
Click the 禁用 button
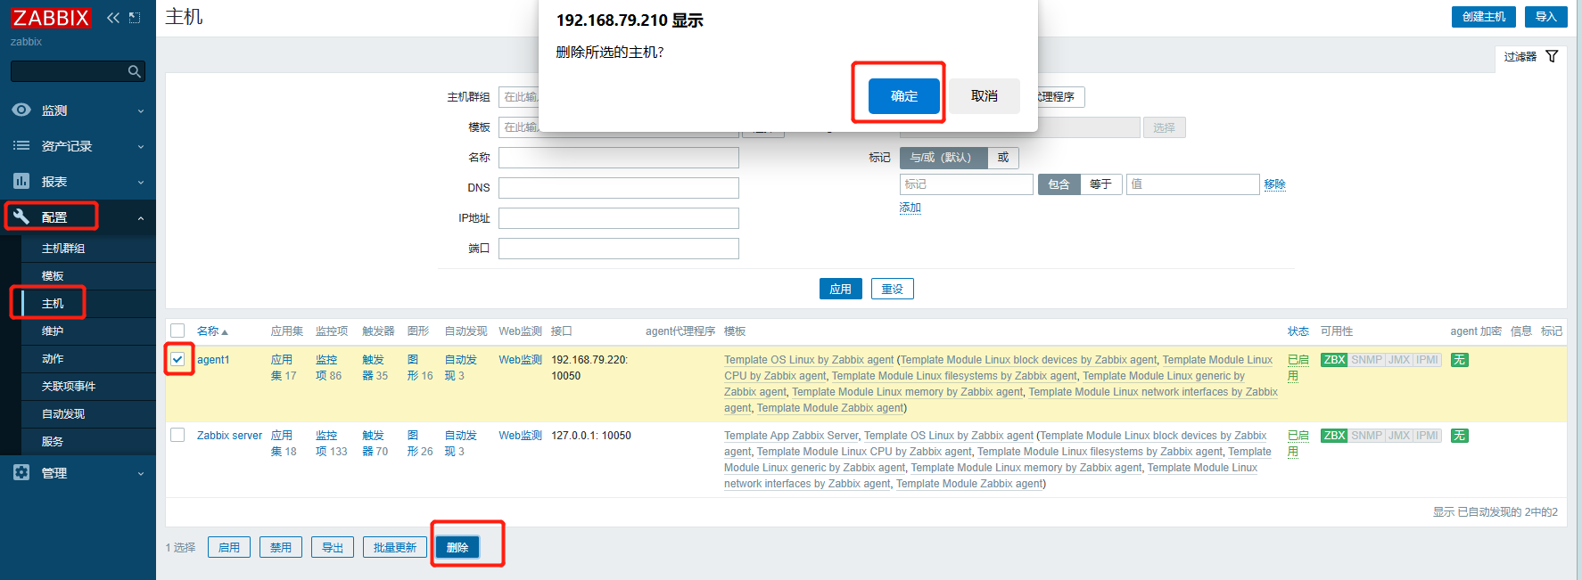[281, 547]
